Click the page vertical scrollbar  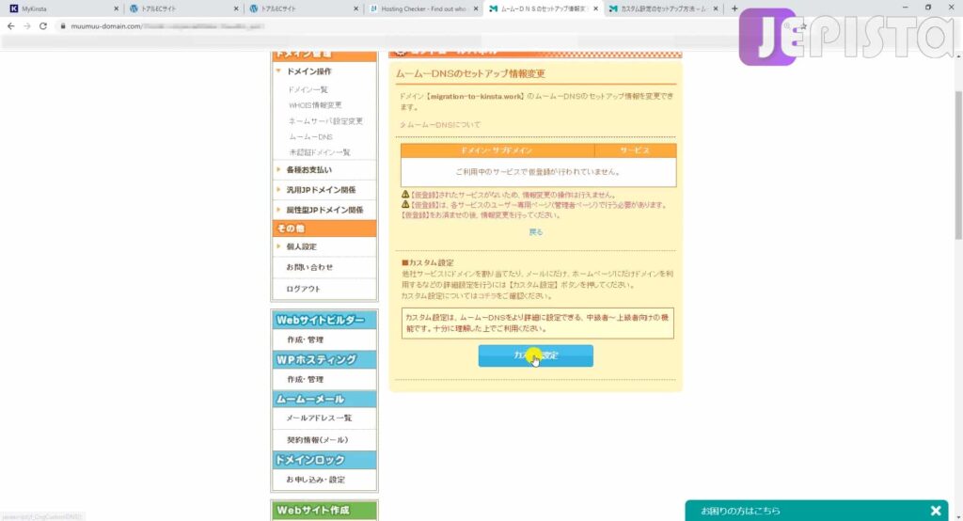click(x=958, y=166)
